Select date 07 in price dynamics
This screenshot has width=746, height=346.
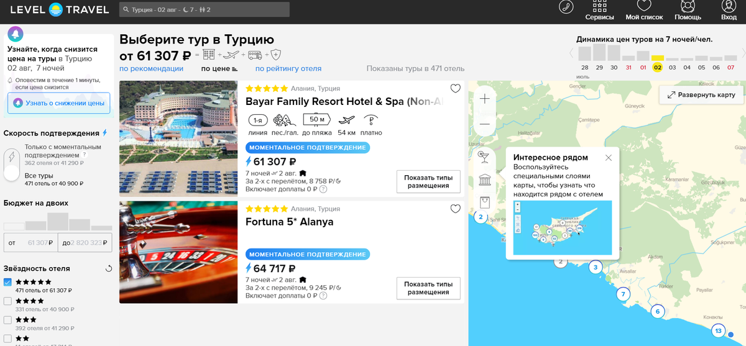(730, 67)
